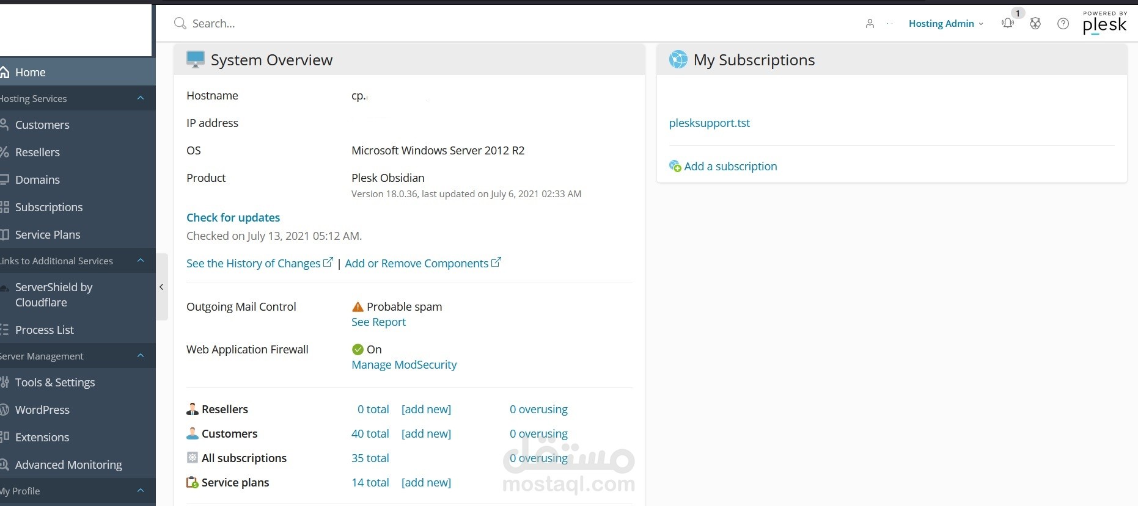This screenshot has height=506, width=1138.
Task: Click the Plesk logo
Action: click(1104, 23)
